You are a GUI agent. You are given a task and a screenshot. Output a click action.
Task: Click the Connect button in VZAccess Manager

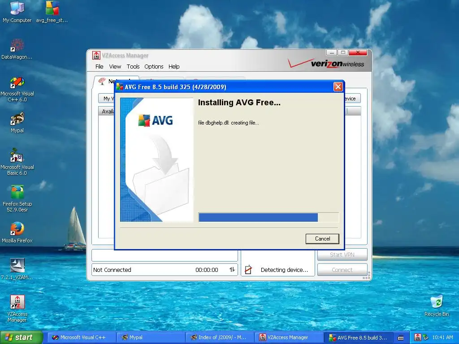tap(342, 270)
